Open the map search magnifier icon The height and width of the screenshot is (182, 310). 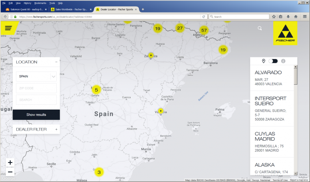point(260,28)
